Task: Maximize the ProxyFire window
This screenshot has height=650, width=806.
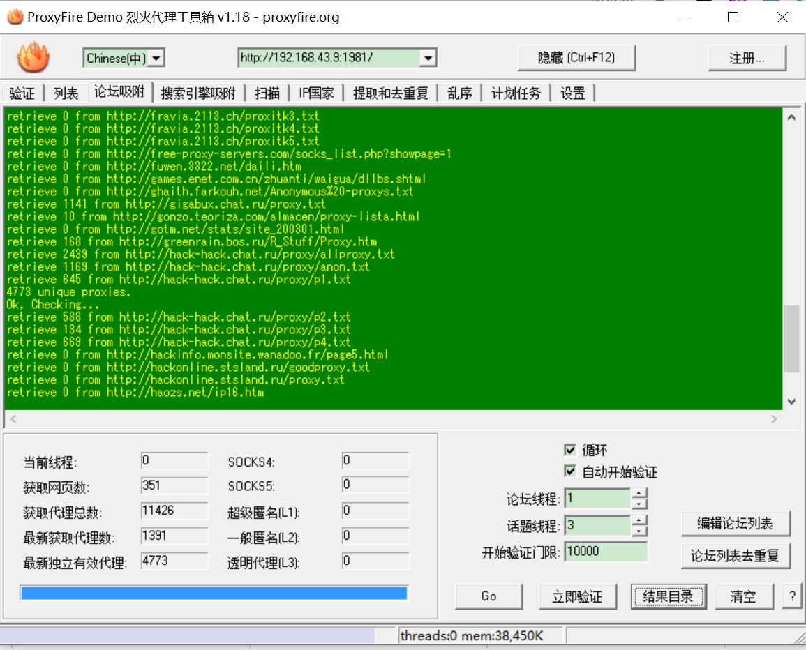Action: coord(733,17)
